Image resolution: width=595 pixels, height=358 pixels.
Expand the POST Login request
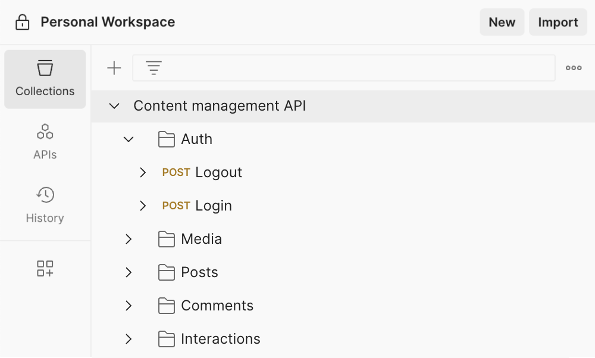tap(143, 206)
